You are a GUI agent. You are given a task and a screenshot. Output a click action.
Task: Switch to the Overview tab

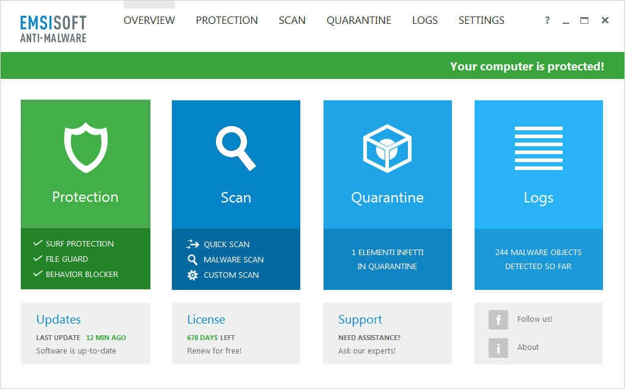pos(149,20)
